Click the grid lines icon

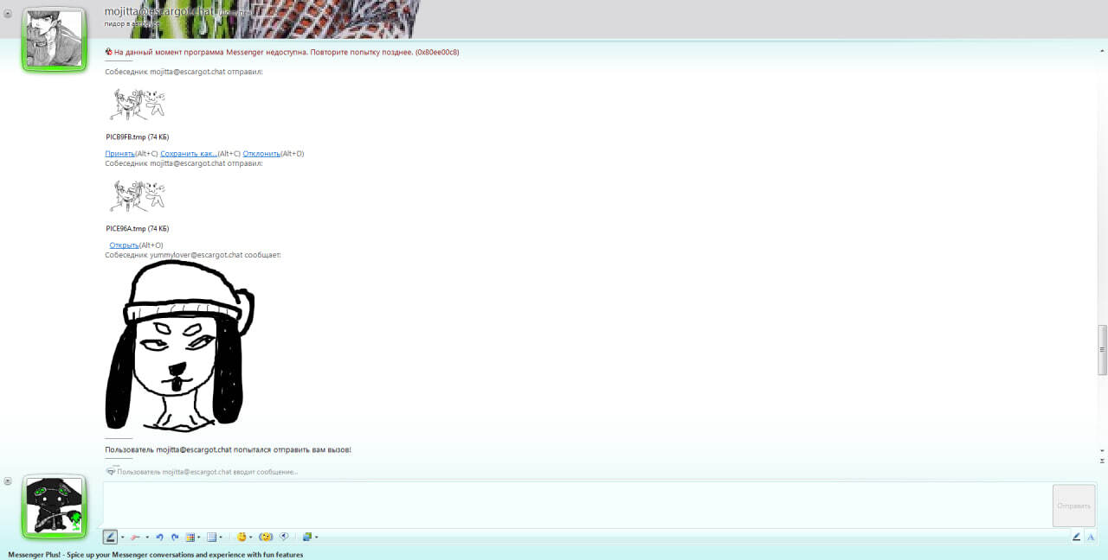(x=211, y=537)
